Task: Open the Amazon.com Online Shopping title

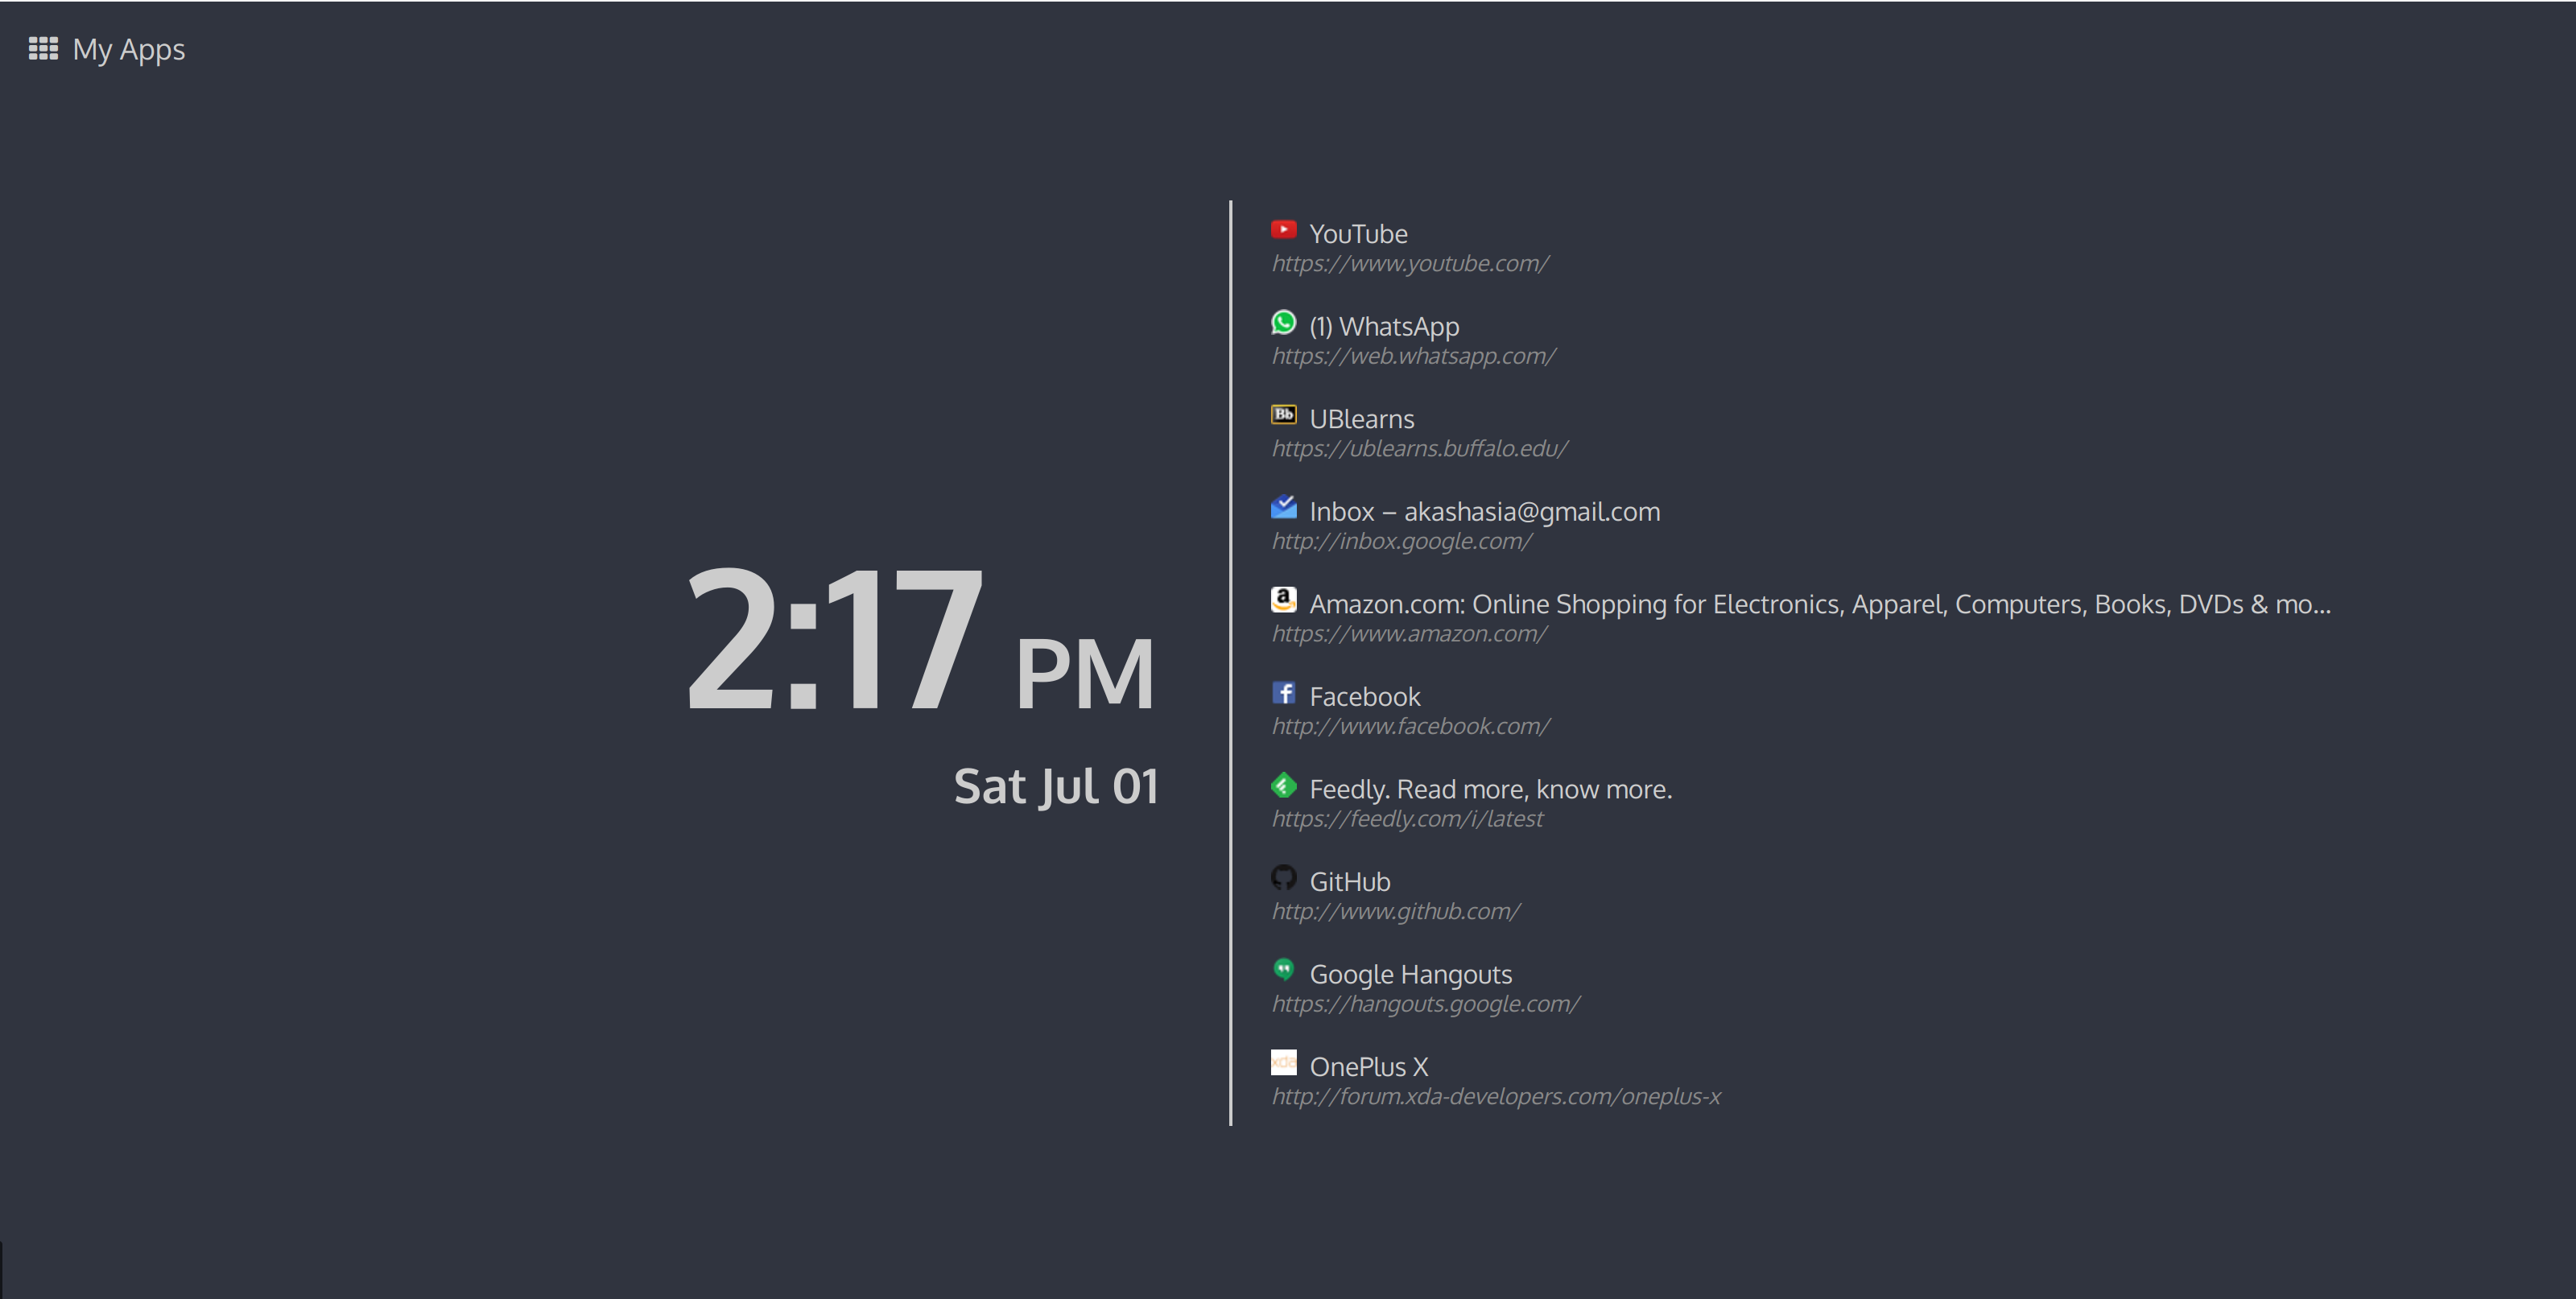Action: pyautogui.click(x=1819, y=604)
